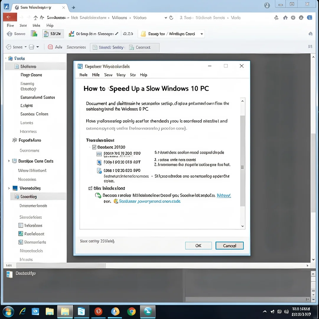Expand the Vereedaties tree node
Viewport: 319px width, 319px height.
point(9,188)
